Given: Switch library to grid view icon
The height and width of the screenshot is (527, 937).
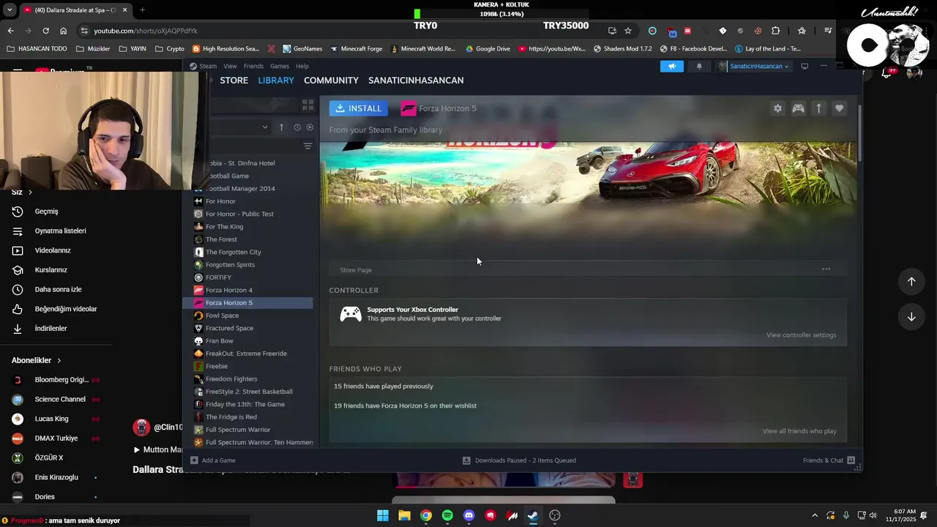Looking at the screenshot, I should tap(307, 105).
